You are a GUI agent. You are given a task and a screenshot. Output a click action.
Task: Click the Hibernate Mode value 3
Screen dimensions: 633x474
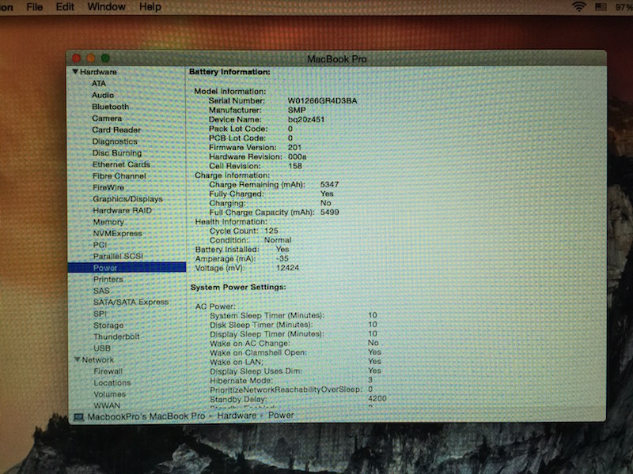370,380
